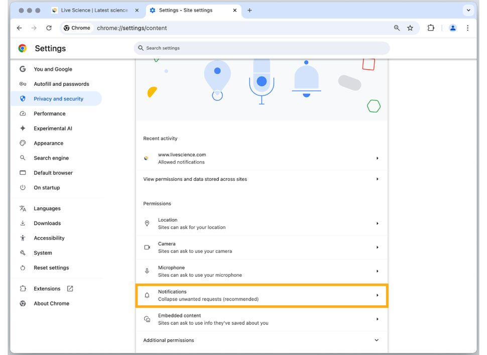487x355 pixels.
Task: Click the Embedded content icon
Action: click(147, 319)
